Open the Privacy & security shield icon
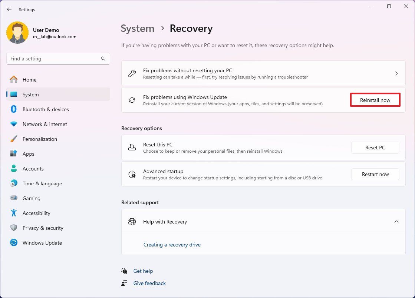 tap(13, 228)
